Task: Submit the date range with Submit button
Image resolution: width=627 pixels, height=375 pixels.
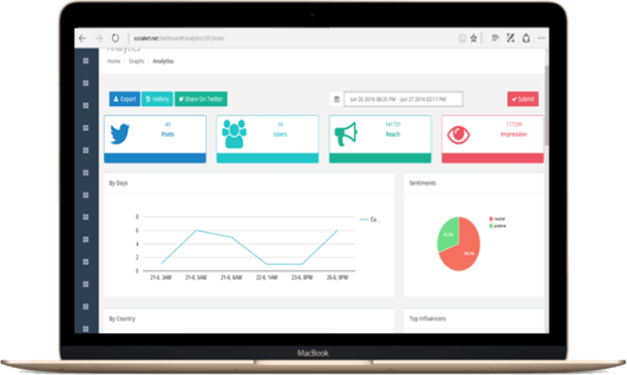Action: 523,99
